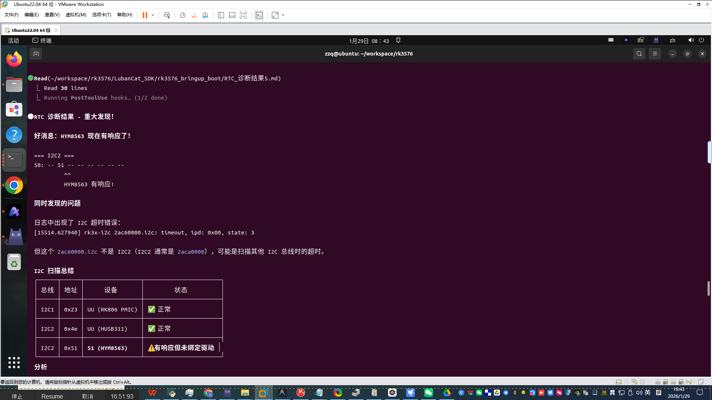This screenshot has width=712, height=400.
Task: Click the send Ctrl+Alt+Del icon
Action: point(167,15)
